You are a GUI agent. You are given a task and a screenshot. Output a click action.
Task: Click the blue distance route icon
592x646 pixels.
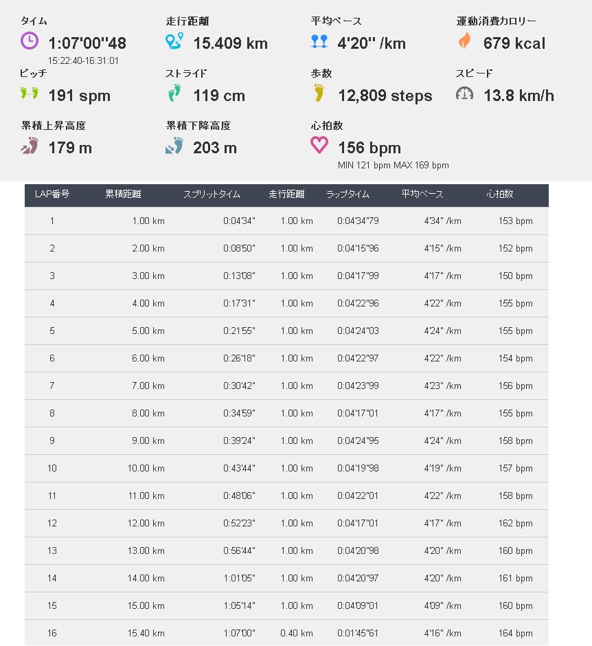click(x=174, y=41)
